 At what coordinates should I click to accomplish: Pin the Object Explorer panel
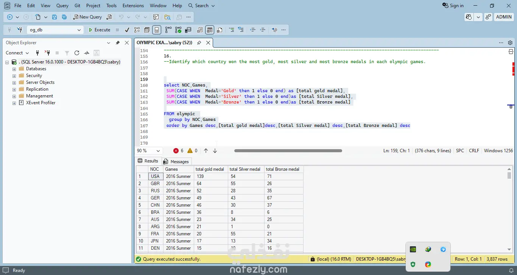(x=118, y=43)
